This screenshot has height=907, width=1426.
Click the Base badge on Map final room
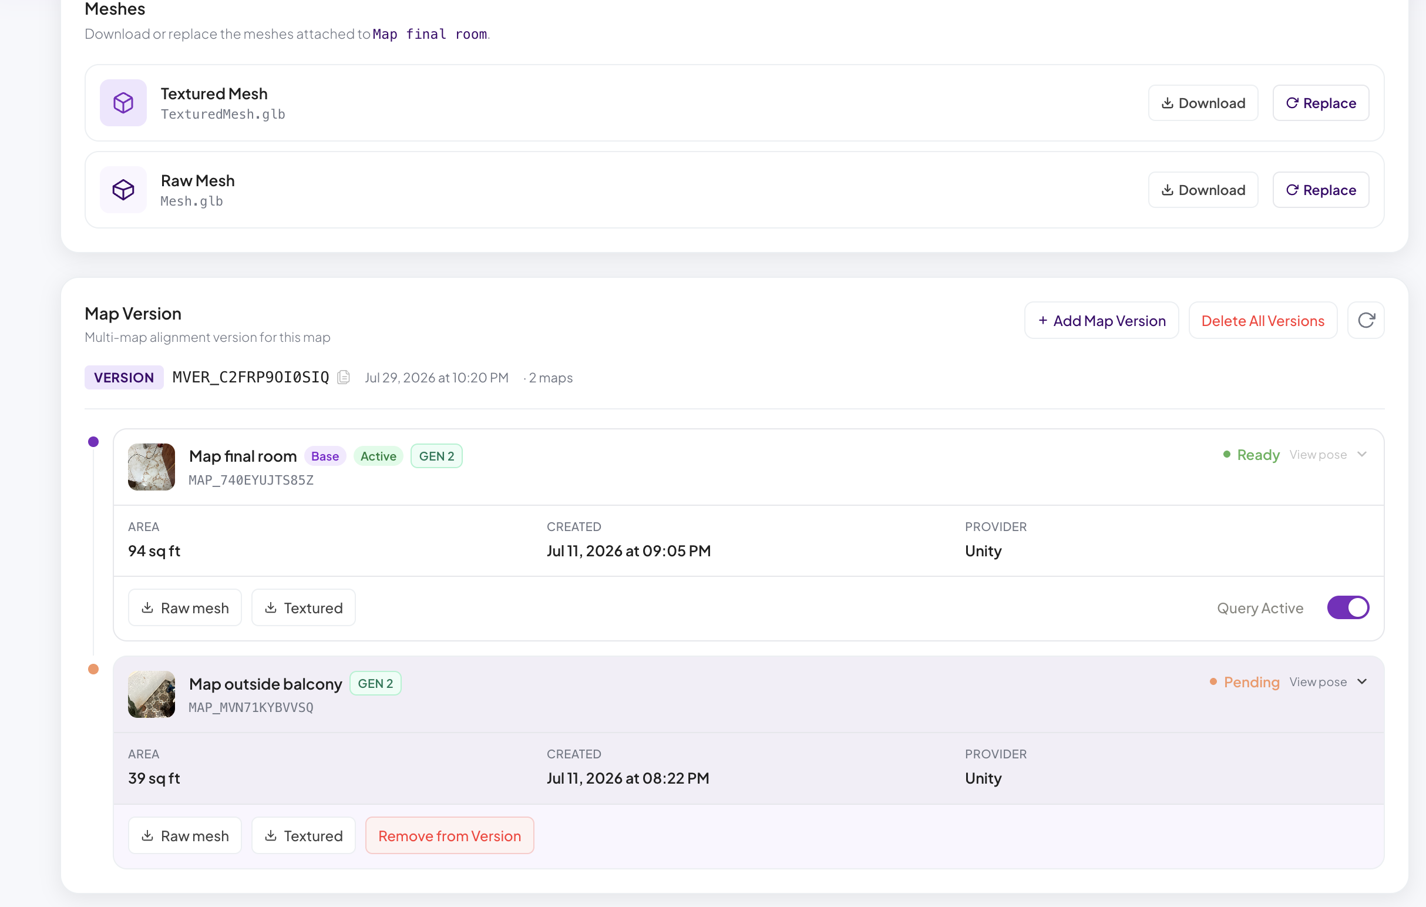(x=325, y=456)
